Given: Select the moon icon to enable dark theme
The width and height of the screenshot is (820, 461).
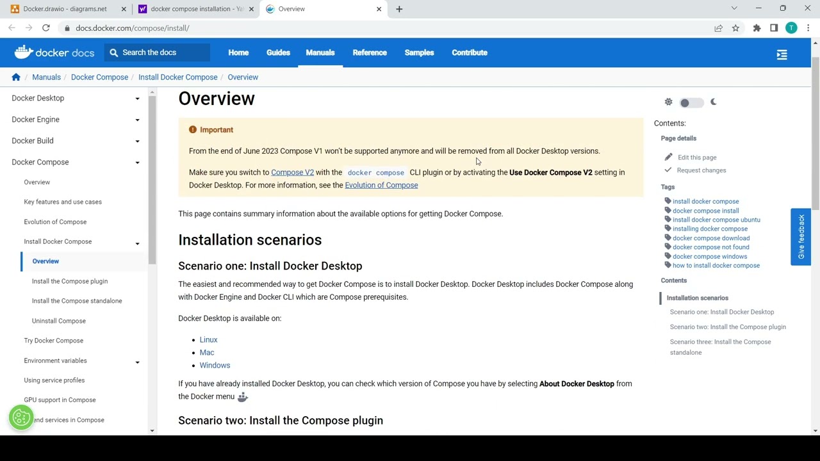Looking at the screenshot, I should 713,102.
